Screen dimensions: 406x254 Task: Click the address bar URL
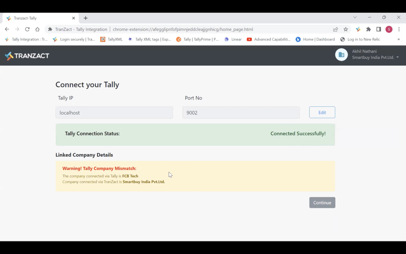(x=183, y=29)
